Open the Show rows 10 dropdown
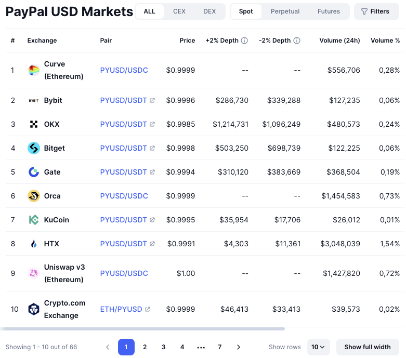The height and width of the screenshot is (358, 406). point(319,347)
